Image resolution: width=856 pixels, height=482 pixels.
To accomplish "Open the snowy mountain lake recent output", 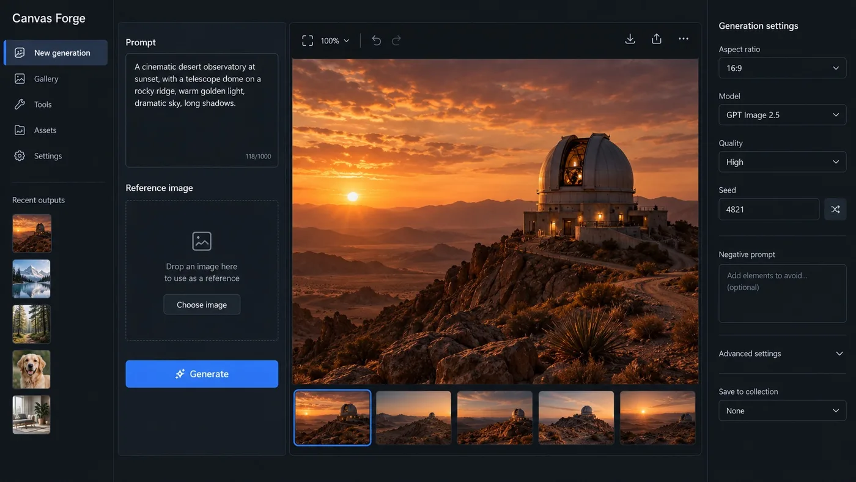I will coord(32,278).
